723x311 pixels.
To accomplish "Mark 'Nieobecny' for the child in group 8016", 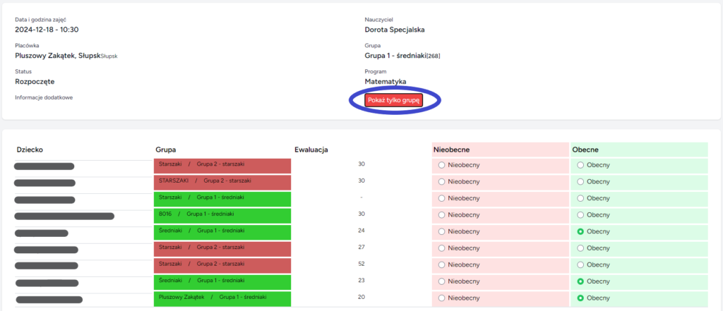I will point(443,214).
